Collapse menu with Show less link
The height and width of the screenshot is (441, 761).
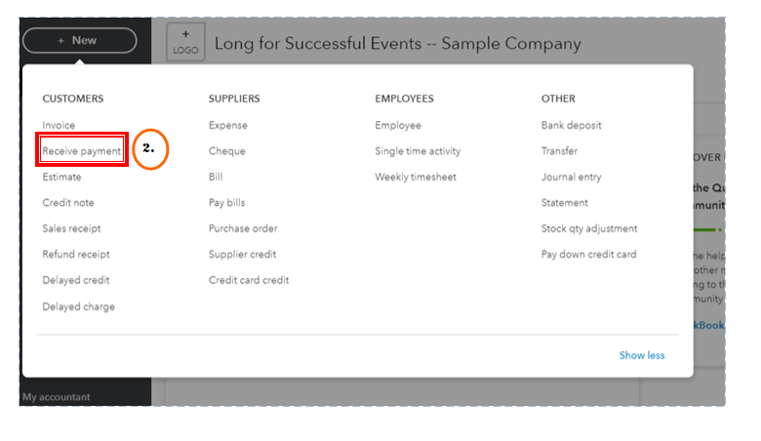point(642,355)
